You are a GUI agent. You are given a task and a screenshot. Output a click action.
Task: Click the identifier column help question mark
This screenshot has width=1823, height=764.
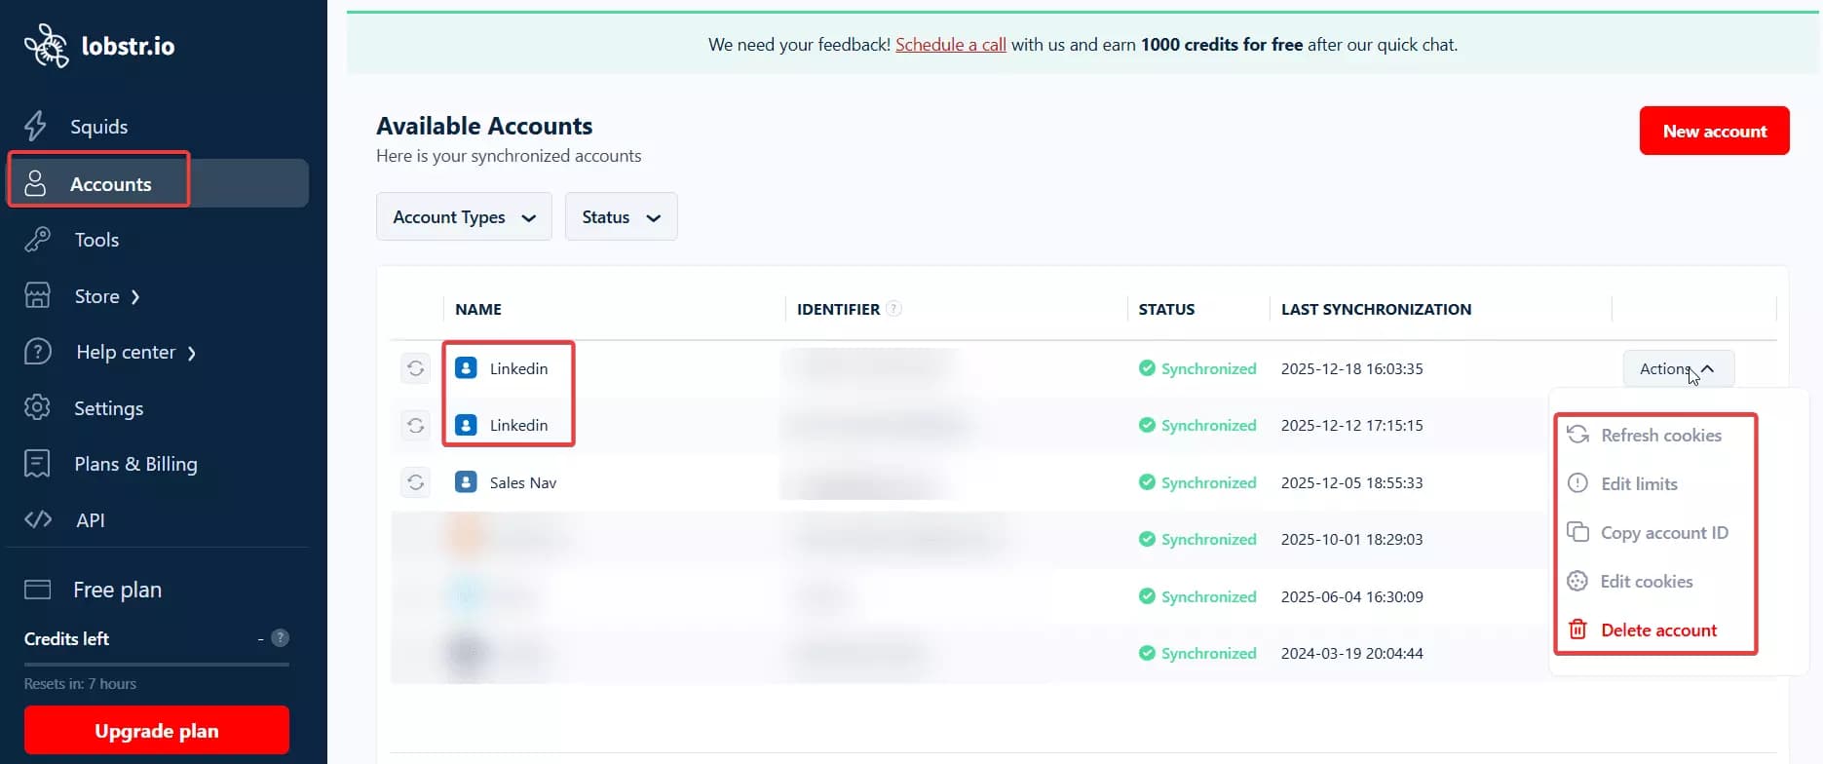pos(894,308)
